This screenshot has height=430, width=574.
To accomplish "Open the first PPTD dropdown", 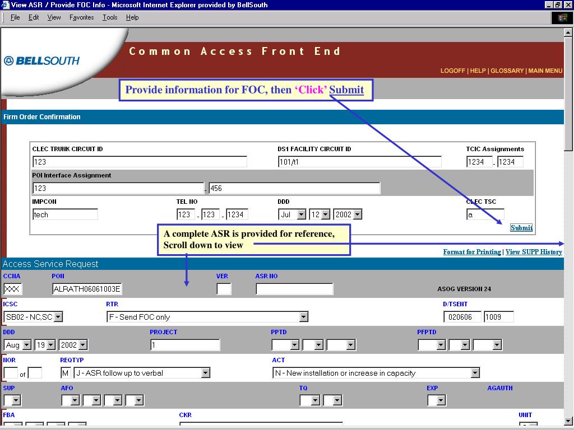I will [285, 345].
